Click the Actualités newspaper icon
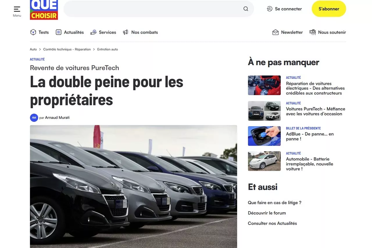Viewport: 372px width, 248px height. pos(58,32)
